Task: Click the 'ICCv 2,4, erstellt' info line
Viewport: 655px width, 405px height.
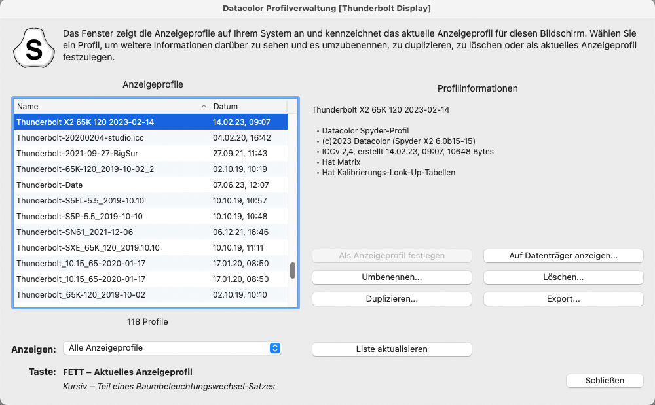Action: pos(407,151)
